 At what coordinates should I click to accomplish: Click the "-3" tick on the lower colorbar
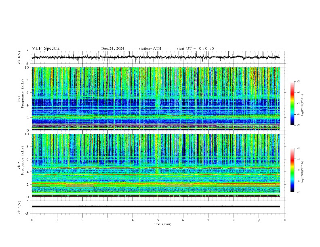click(298, 148)
